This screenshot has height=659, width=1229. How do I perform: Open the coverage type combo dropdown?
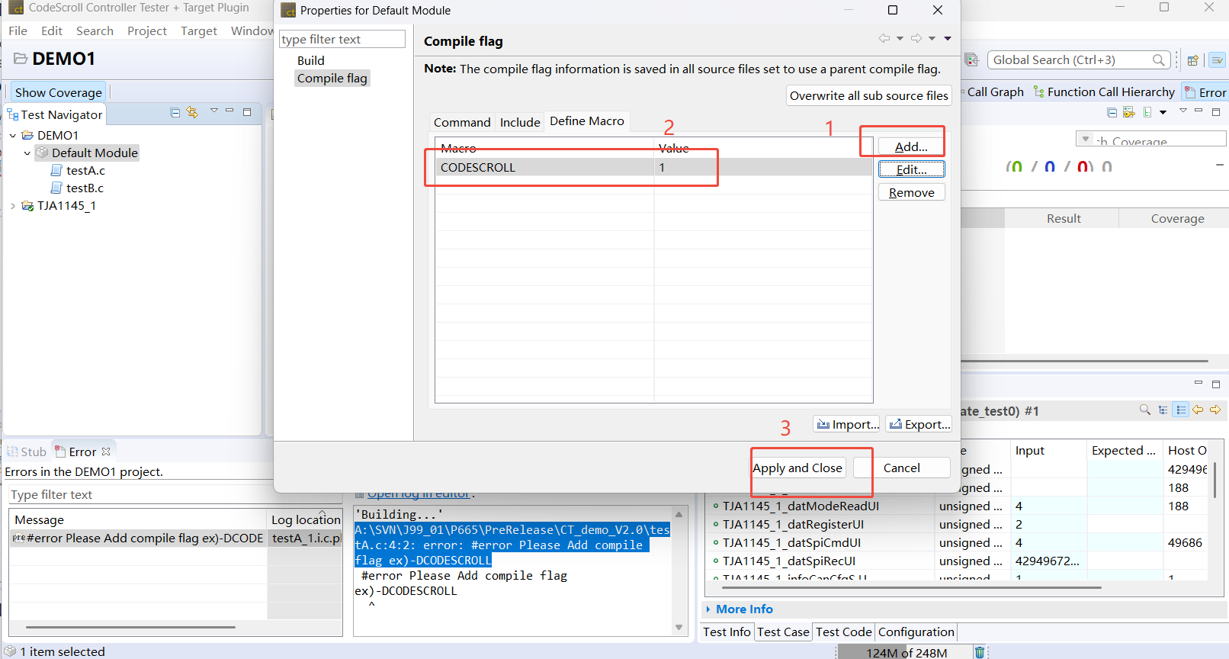click(1086, 139)
